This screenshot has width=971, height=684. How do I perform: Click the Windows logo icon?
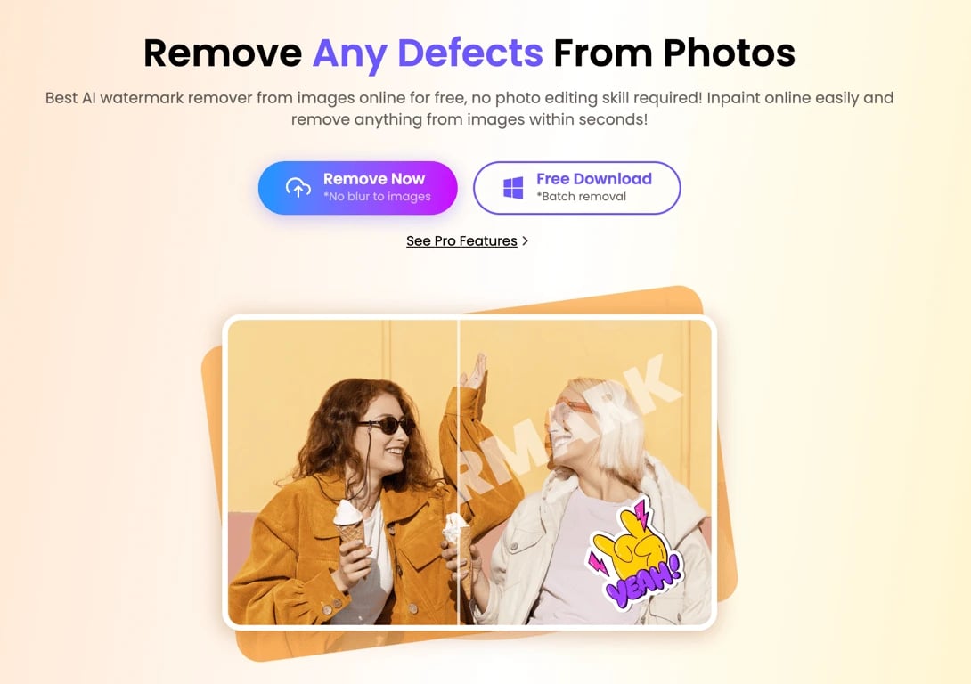pos(513,188)
